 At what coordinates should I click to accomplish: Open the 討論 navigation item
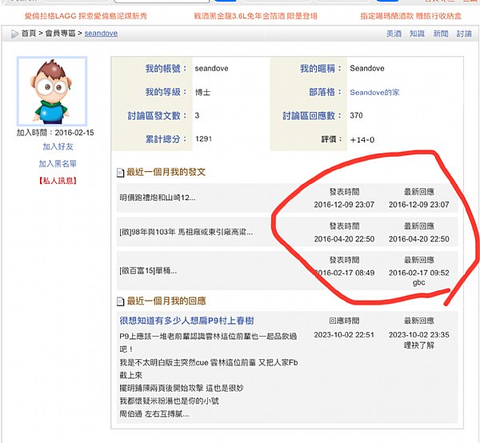(x=464, y=34)
